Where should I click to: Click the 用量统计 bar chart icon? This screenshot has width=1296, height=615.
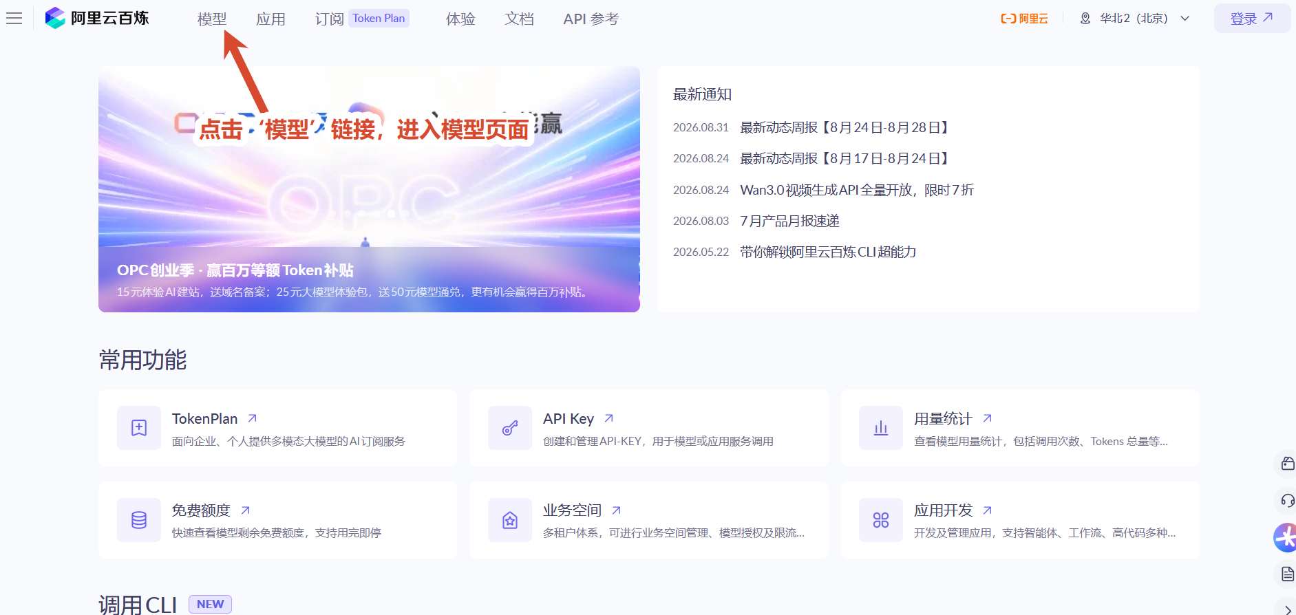(x=881, y=428)
